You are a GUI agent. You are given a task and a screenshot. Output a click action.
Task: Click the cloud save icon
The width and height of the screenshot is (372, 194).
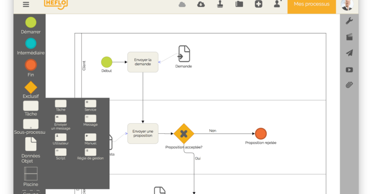tap(182, 5)
